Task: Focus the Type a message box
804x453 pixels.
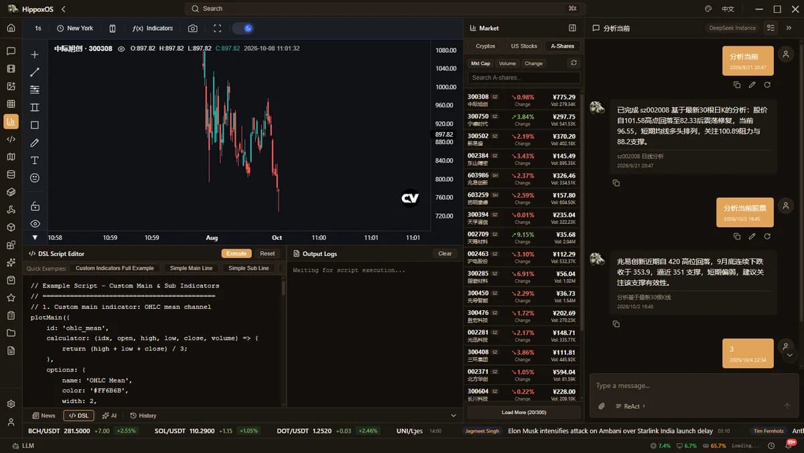Action: coord(693,386)
